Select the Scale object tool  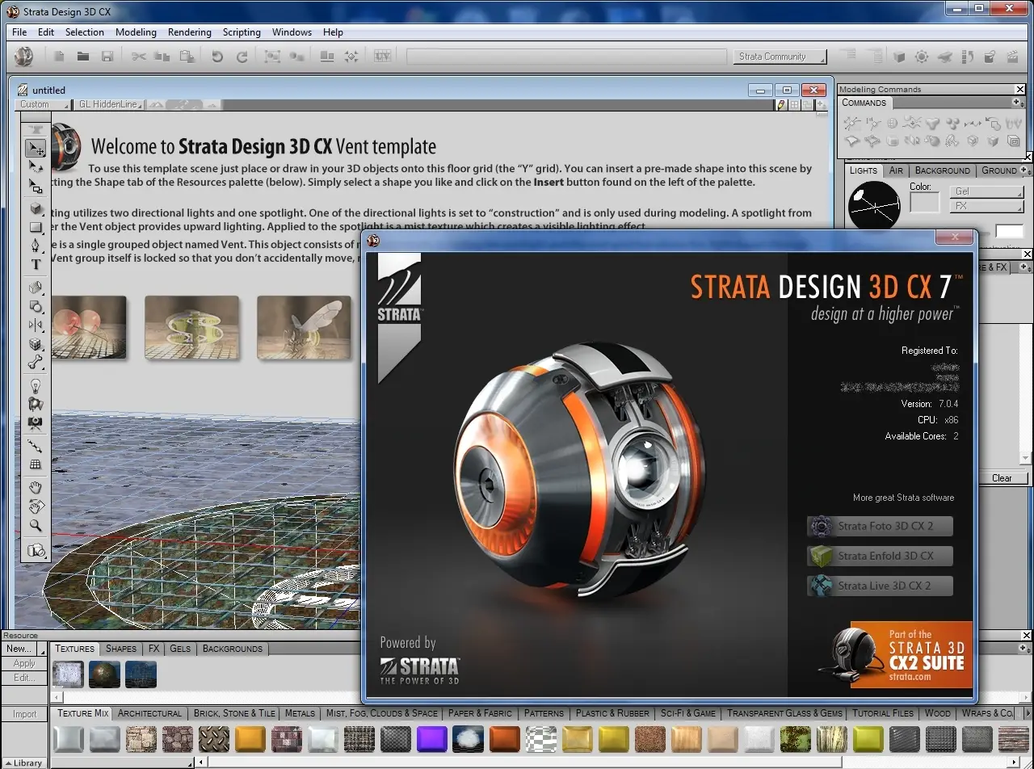coord(36,186)
